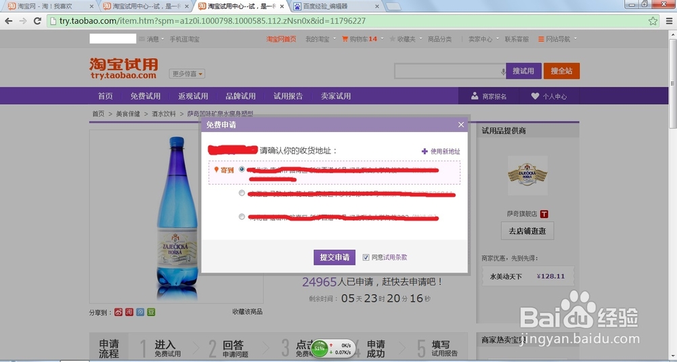Close the 百度经验_编辑器 tab

pyautogui.click(x=377, y=7)
